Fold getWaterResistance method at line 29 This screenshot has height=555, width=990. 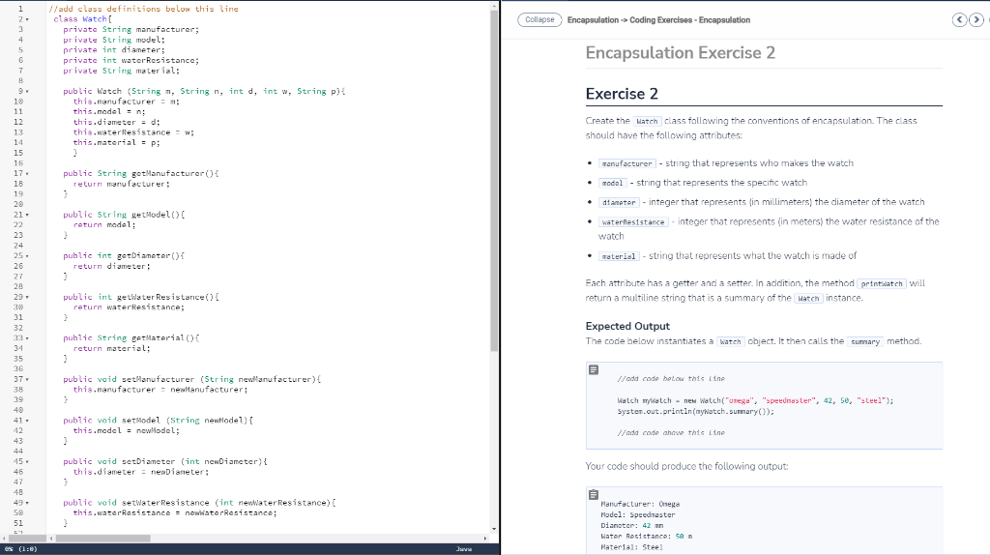pyautogui.click(x=27, y=297)
